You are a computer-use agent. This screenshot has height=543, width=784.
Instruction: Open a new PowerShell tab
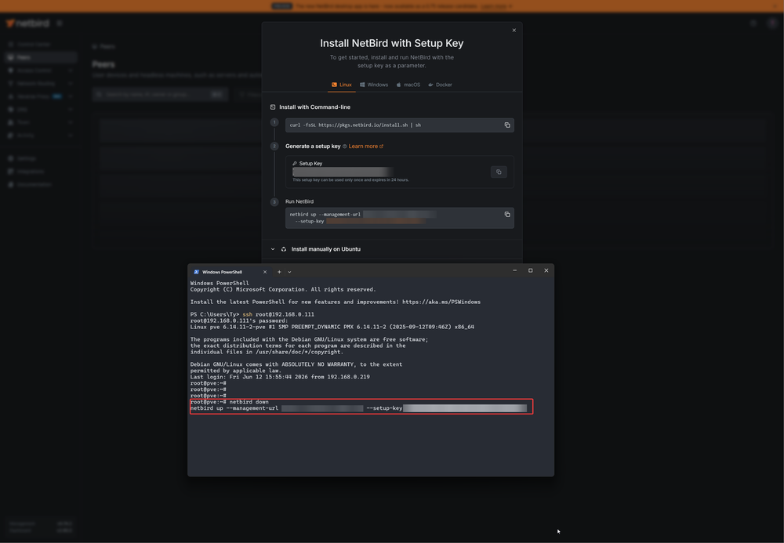[279, 272]
